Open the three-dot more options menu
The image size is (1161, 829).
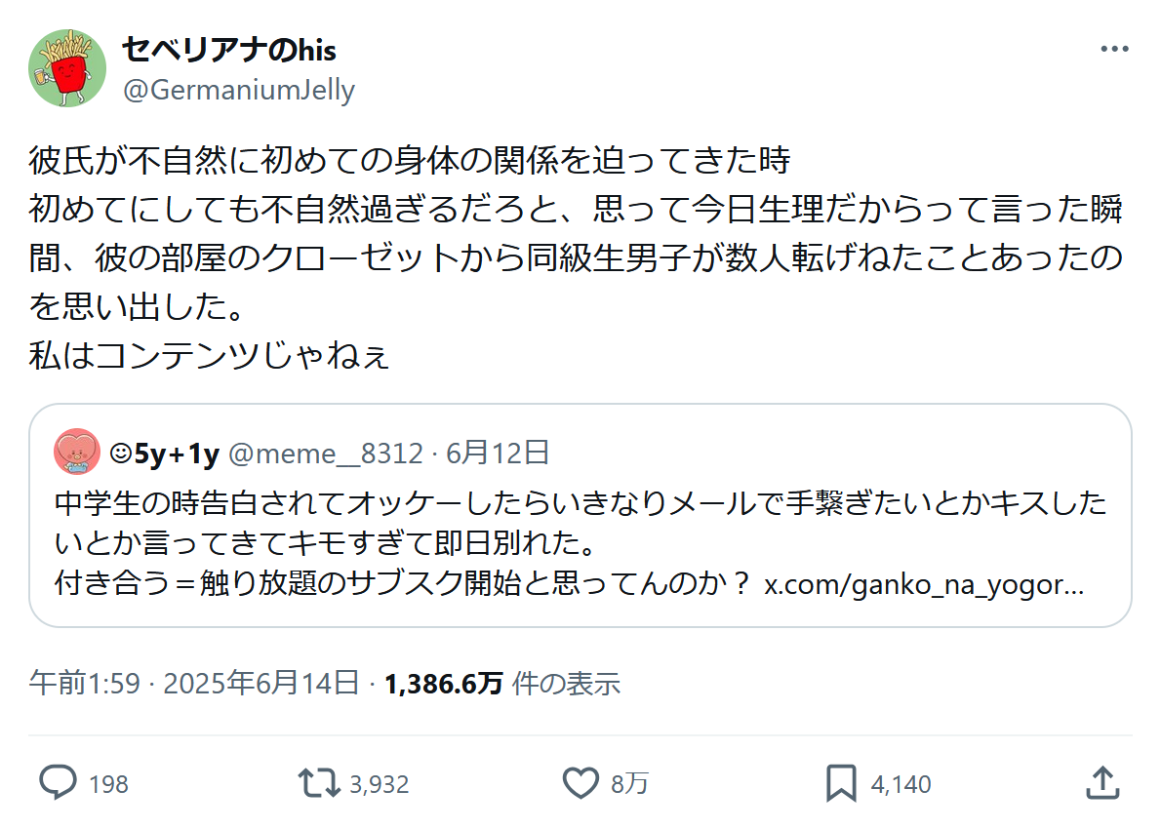(x=1114, y=49)
